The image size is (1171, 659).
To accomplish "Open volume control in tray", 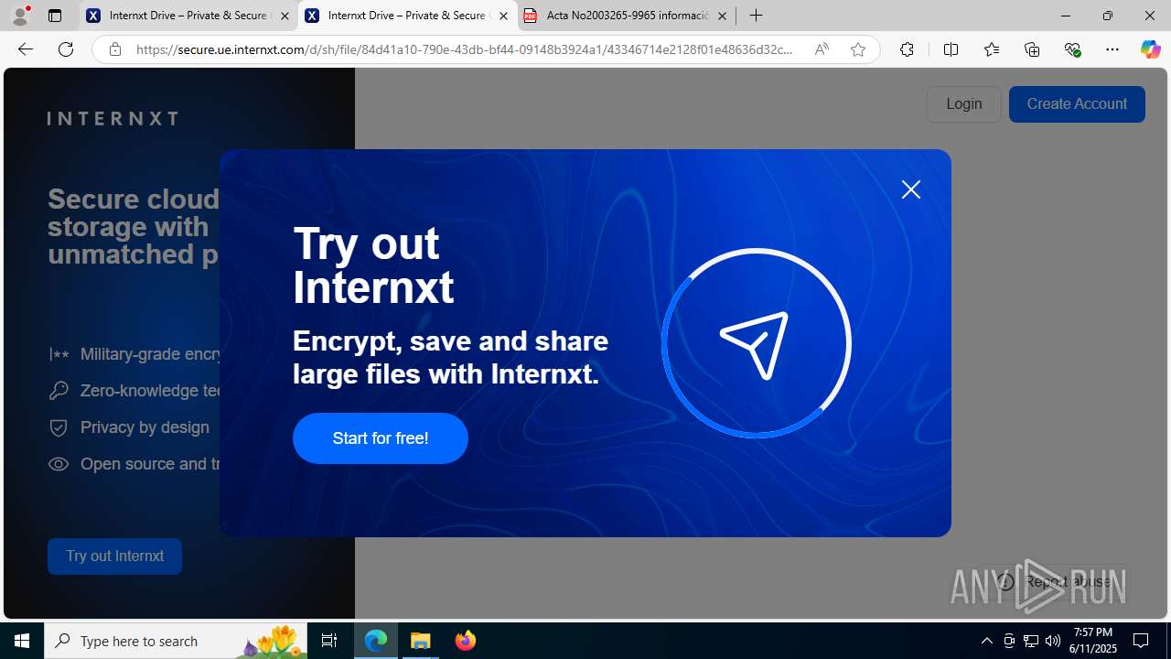I will 1053,641.
